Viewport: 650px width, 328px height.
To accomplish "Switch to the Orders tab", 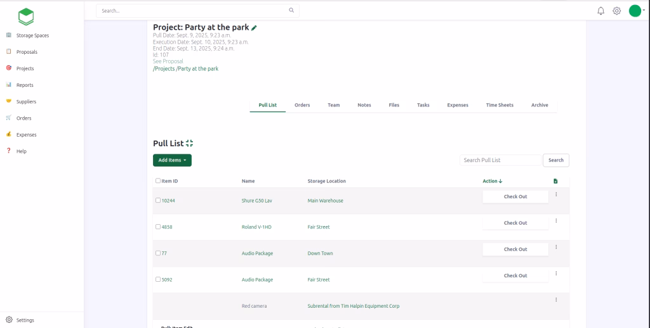I will click(302, 105).
